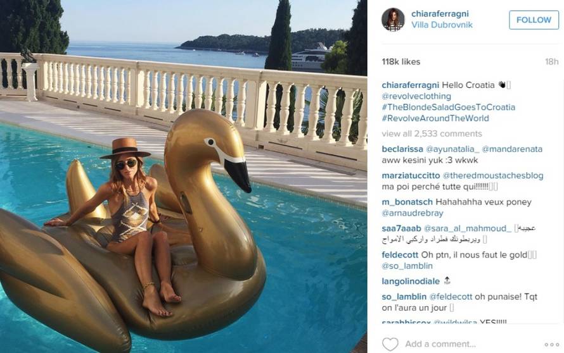Screen dimensions: 564x353
Task: Click the @theredmoustachesblog mention
Action: pos(493,176)
